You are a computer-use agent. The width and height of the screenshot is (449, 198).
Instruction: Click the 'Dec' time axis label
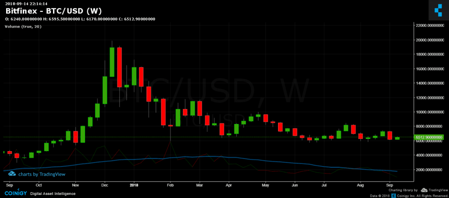(104, 185)
